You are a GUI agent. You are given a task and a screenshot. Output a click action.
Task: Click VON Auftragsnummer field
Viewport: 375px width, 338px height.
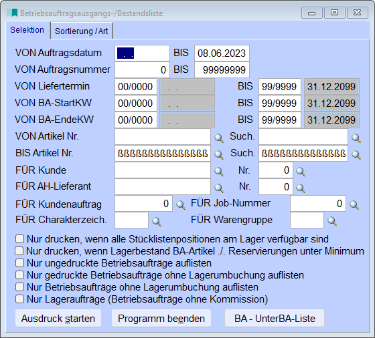(142, 69)
